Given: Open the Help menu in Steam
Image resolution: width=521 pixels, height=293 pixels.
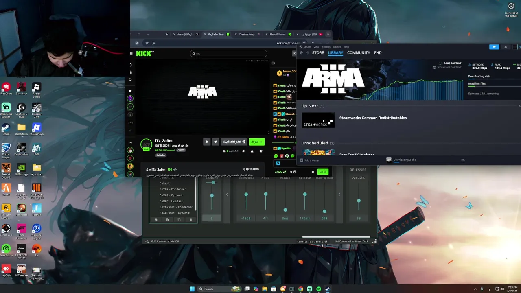Looking at the screenshot, I should [x=346, y=47].
